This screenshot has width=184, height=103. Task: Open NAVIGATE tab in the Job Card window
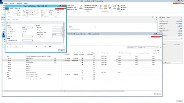[x=19, y=3]
